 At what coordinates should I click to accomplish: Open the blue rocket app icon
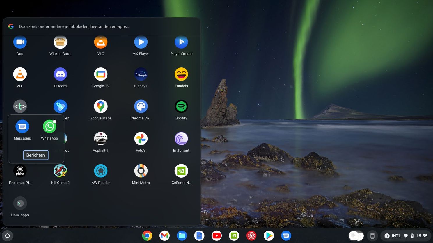click(x=60, y=106)
